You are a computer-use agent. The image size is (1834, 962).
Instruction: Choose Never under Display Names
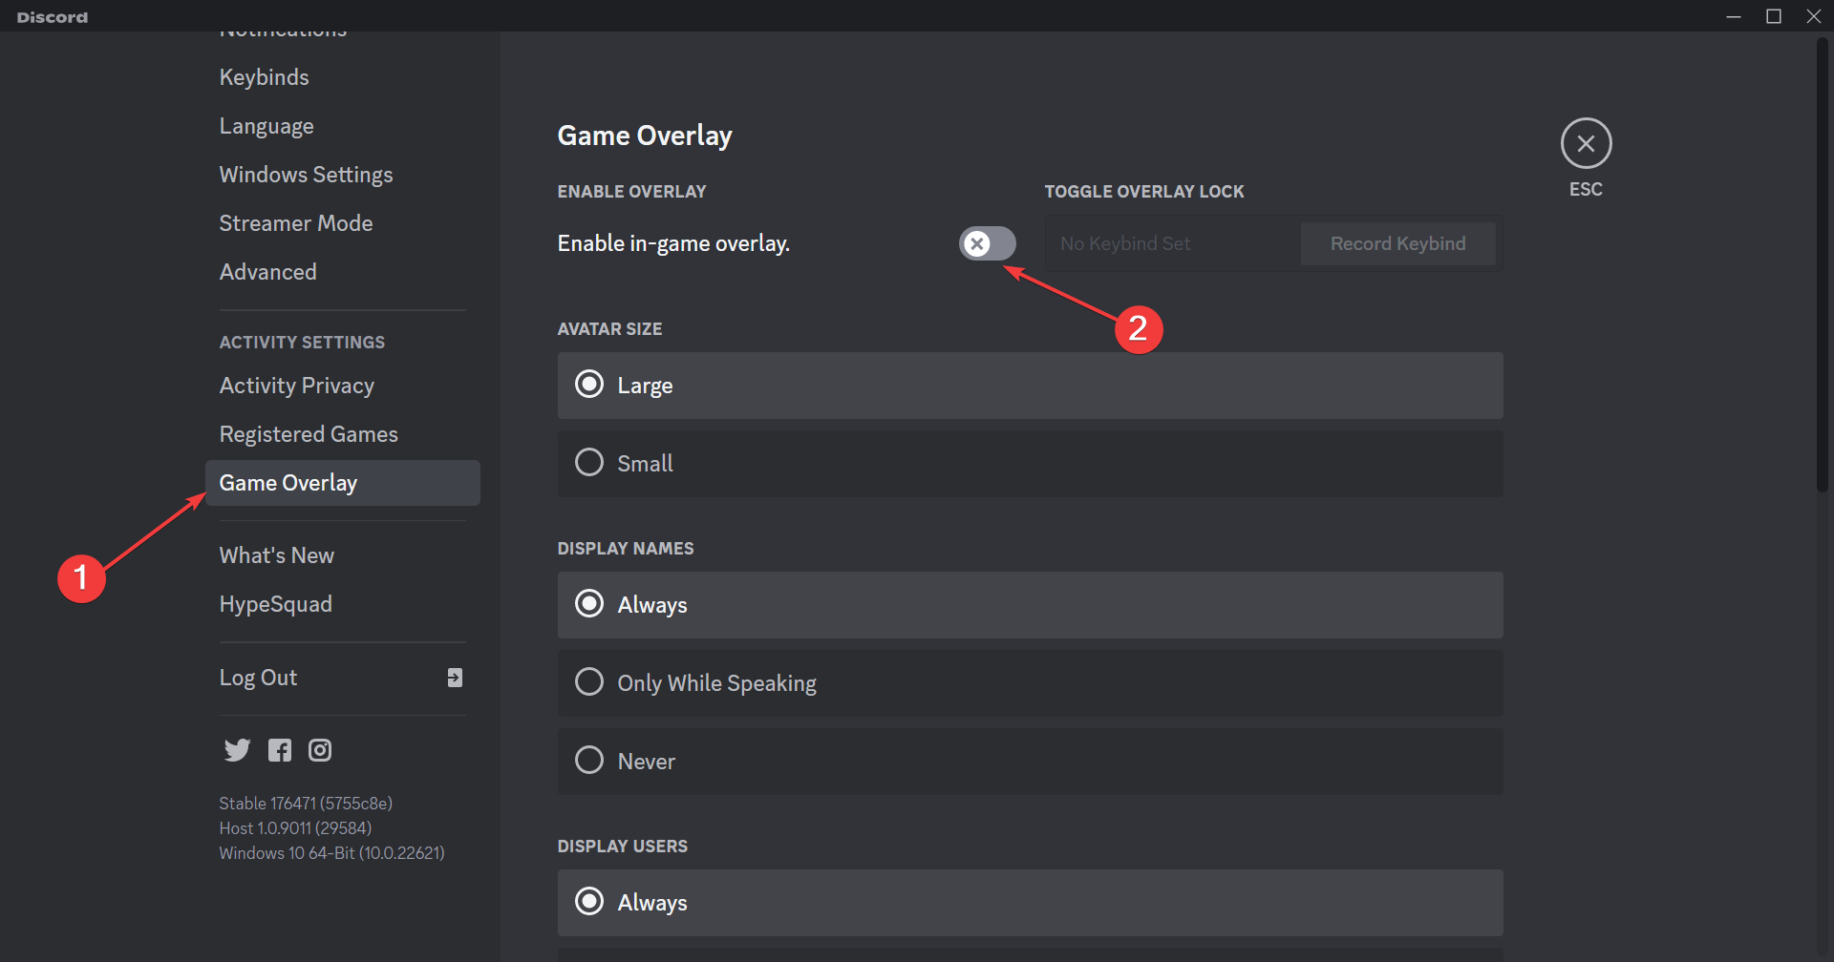(1030, 762)
